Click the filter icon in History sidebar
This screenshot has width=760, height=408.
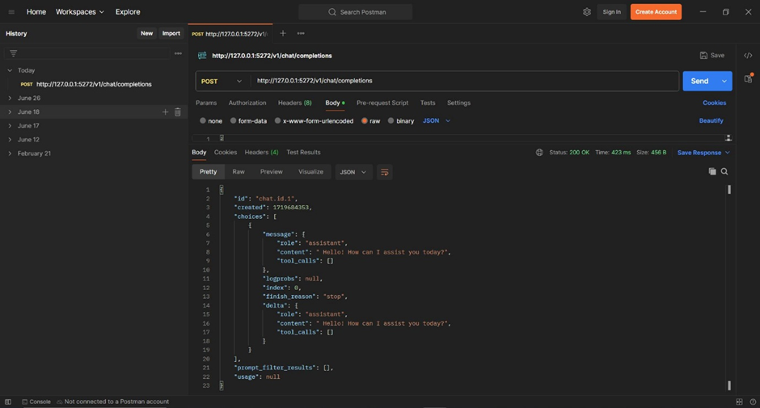13,53
